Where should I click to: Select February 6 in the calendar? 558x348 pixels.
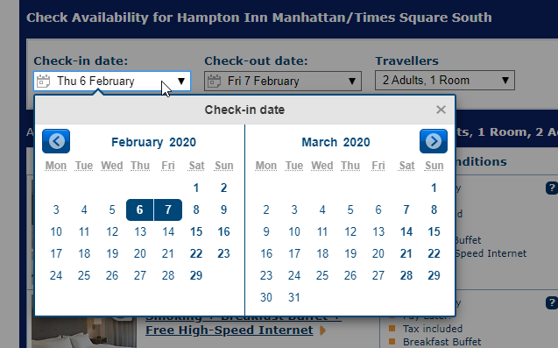point(140,210)
